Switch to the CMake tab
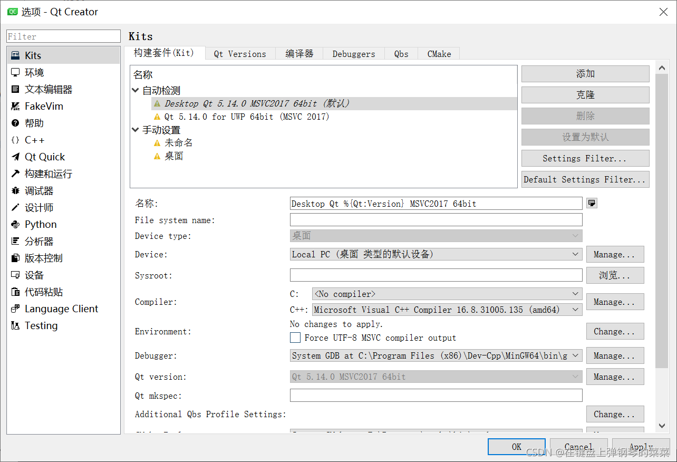The image size is (677, 462). point(439,54)
